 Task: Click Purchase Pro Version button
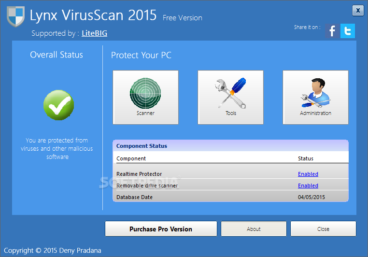point(161,229)
